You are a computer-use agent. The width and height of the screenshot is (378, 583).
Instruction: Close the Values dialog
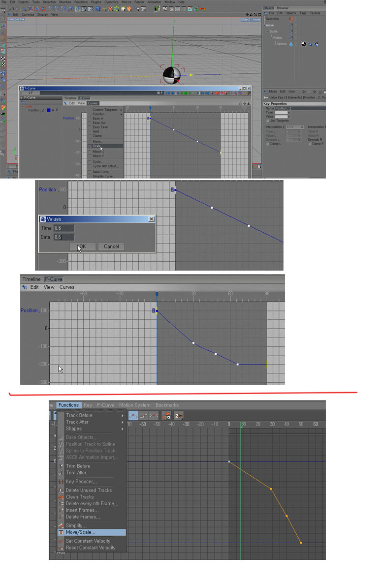click(x=151, y=219)
